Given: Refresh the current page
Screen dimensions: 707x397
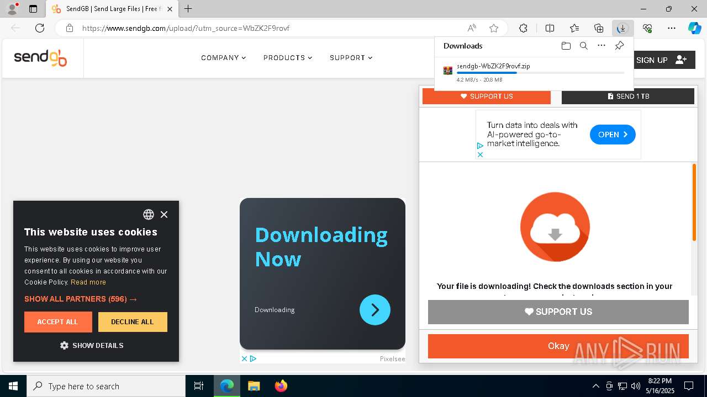Looking at the screenshot, I should coord(40,28).
